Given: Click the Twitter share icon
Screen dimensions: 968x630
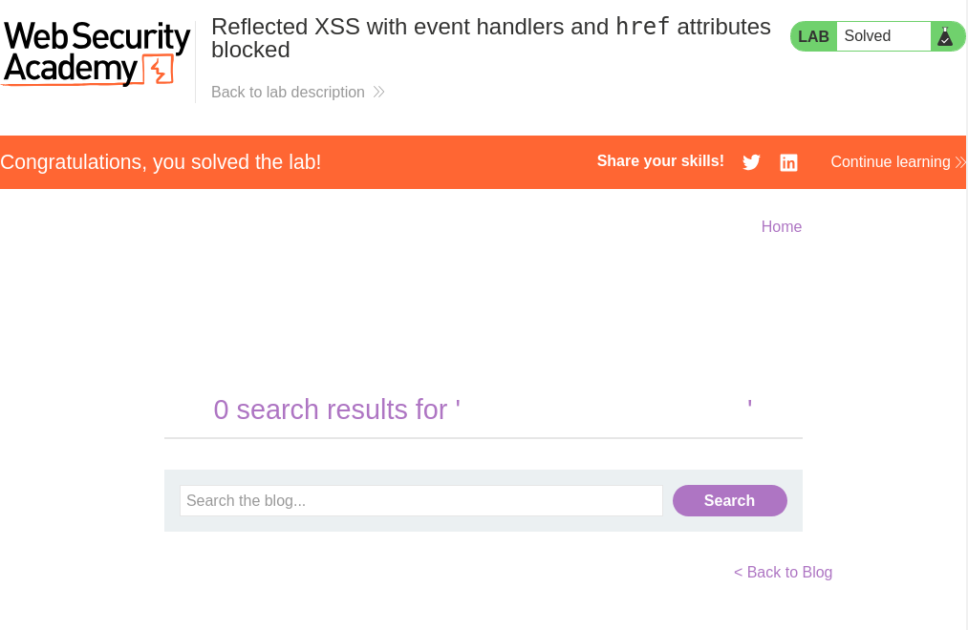Looking at the screenshot, I should tap(751, 162).
